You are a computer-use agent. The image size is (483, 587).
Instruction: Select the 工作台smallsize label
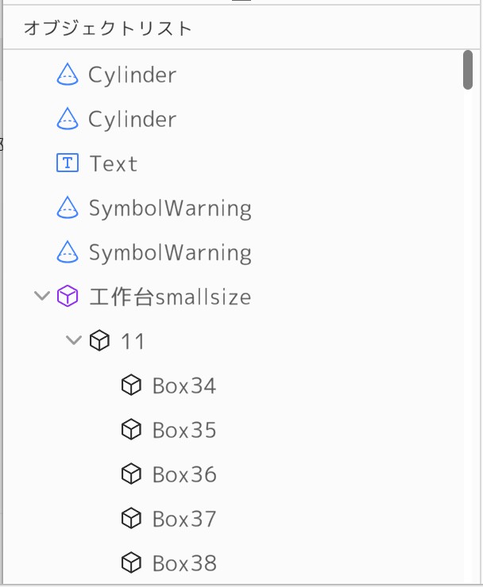170,297
